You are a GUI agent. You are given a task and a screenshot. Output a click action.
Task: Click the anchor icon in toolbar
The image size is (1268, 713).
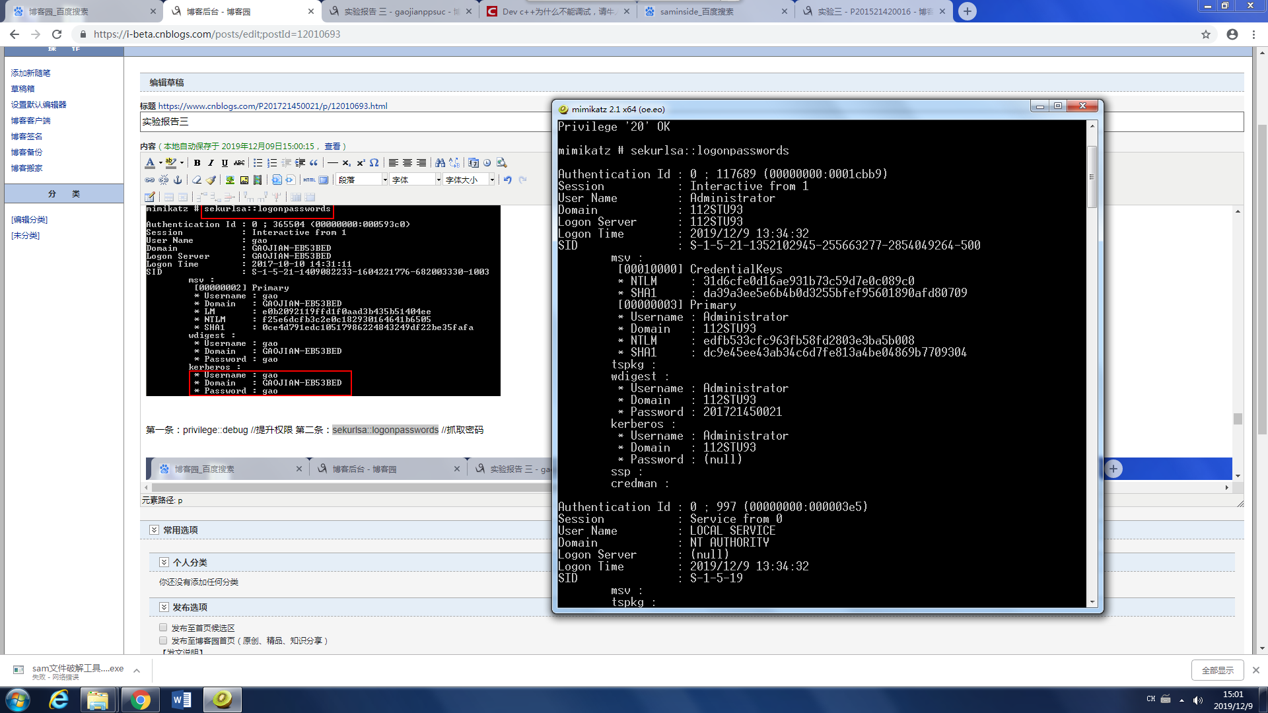(x=178, y=180)
